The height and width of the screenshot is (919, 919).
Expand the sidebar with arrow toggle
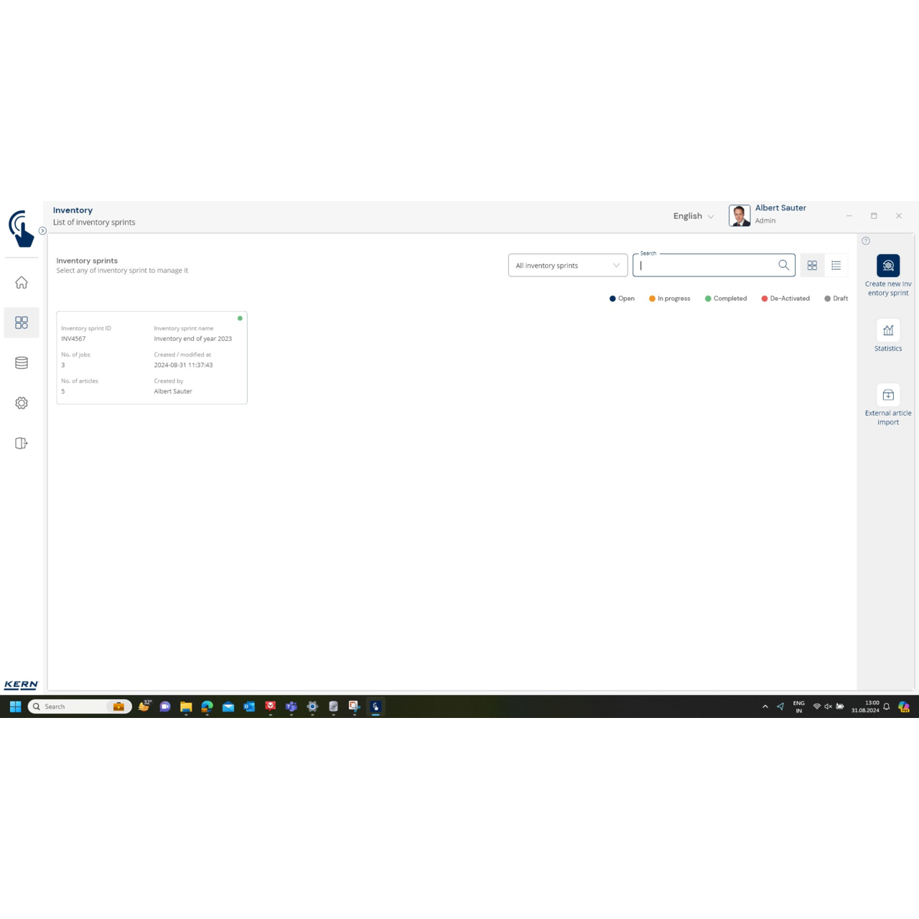pyautogui.click(x=42, y=231)
